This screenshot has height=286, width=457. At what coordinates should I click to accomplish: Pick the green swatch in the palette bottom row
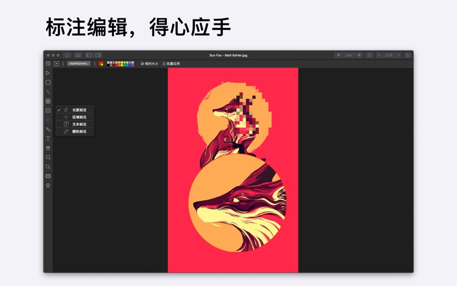tap(125, 65)
